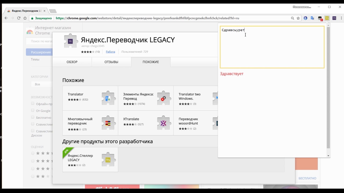Click the Яндекс.Переводчик LEGACY puzzle icon in header
Screen dimensions: 344x193
point(70,41)
